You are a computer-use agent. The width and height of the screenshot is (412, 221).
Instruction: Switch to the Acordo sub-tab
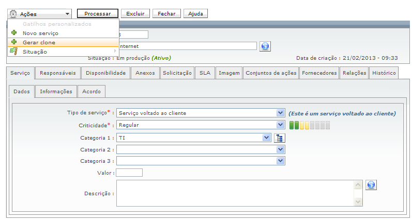coord(91,92)
